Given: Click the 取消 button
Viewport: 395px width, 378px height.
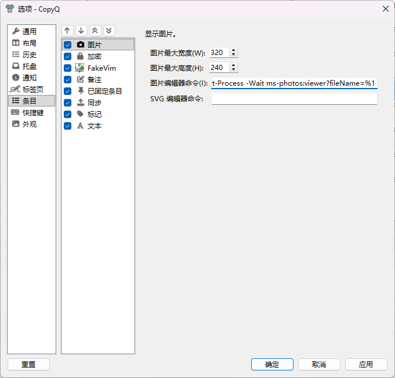Looking at the screenshot, I should coord(319,364).
